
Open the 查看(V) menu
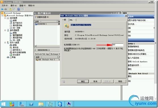coord(23,6)
